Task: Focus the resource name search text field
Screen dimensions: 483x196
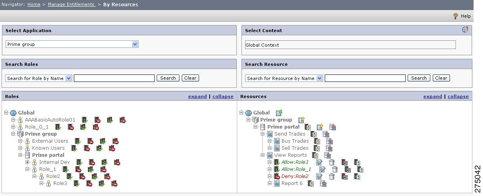Action: coord(365,78)
